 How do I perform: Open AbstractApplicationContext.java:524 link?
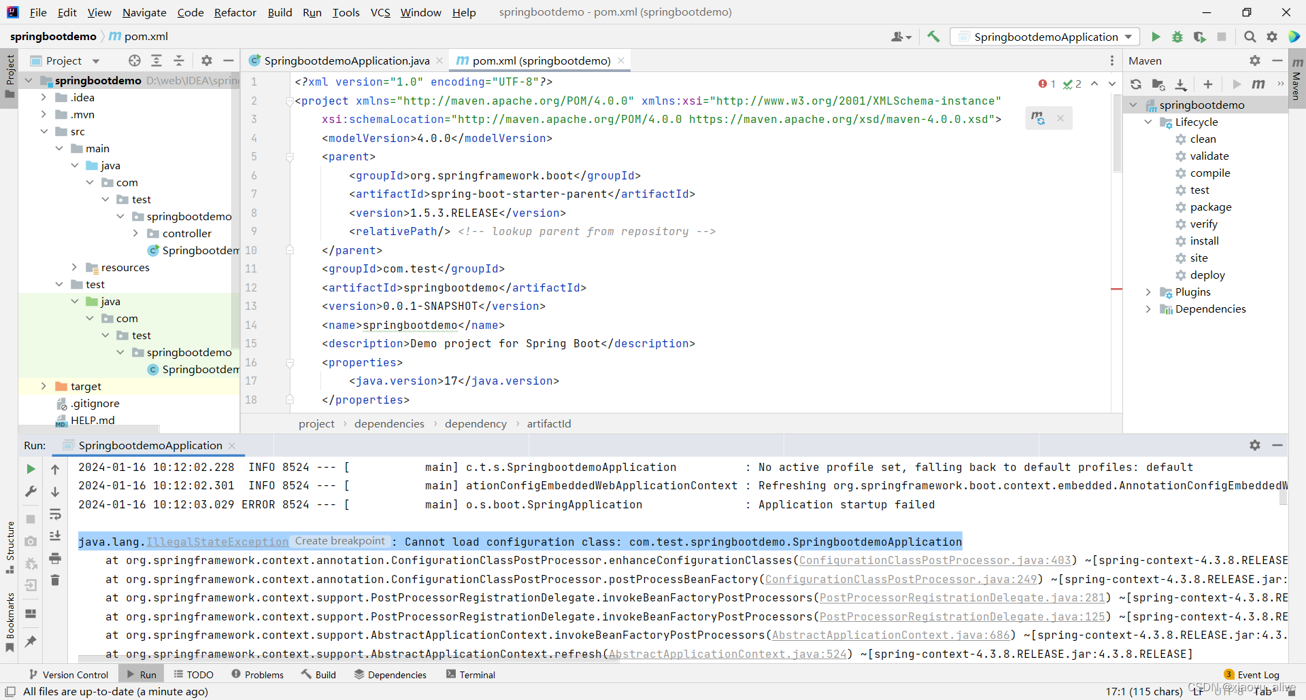click(728, 654)
